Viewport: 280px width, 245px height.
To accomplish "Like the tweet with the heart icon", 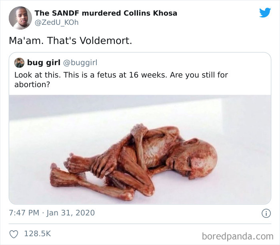I will 14,234.
